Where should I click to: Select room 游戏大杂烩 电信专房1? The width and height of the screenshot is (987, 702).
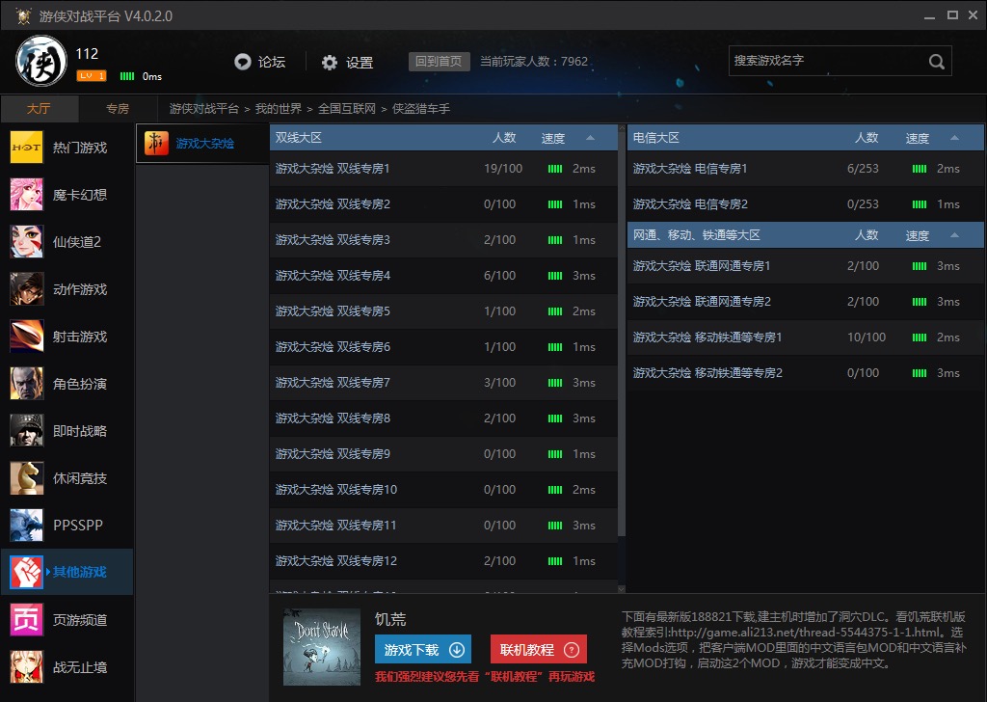point(805,168)
